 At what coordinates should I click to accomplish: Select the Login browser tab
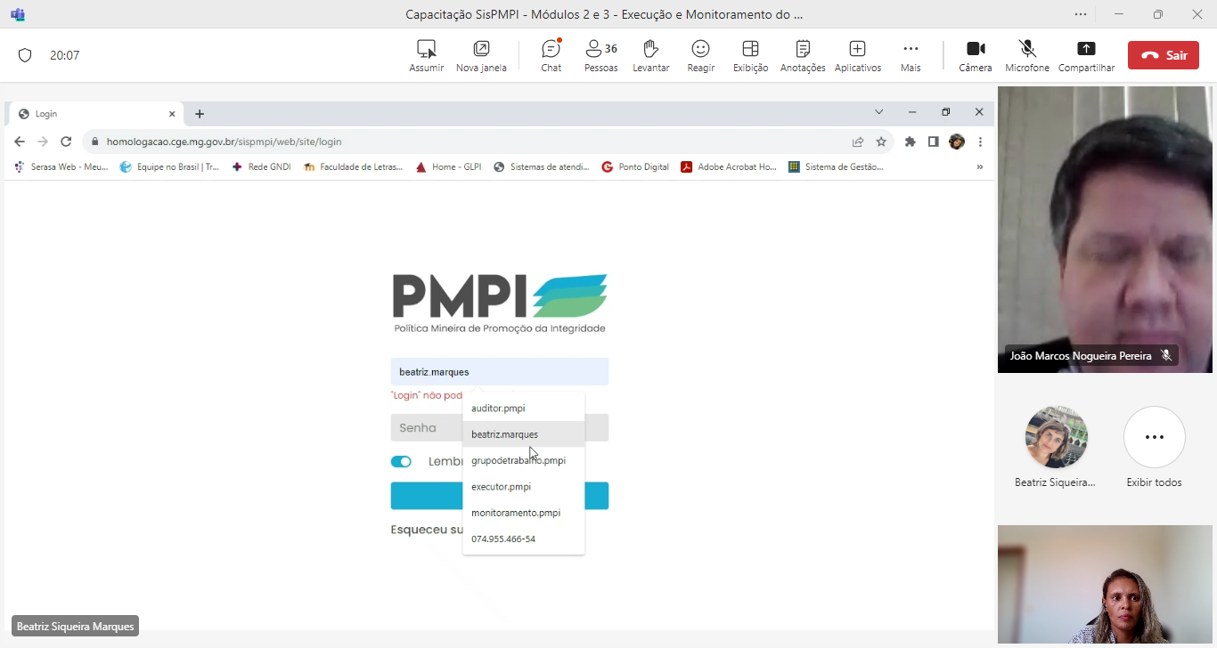pyautogui.click(x=94, y=114)
